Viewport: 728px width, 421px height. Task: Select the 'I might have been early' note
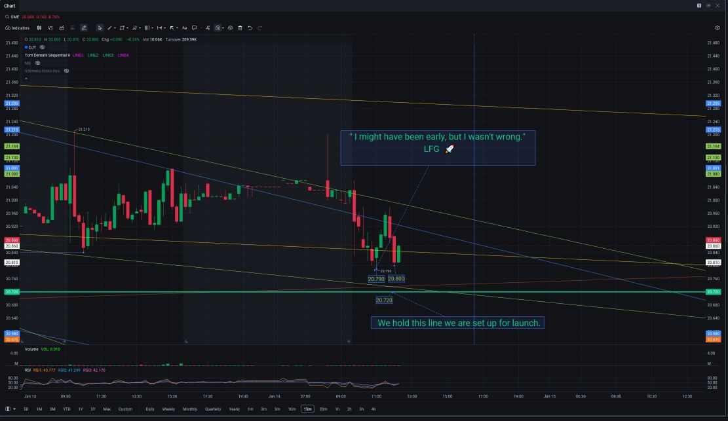pyautogui.click(x=438, y=147)
